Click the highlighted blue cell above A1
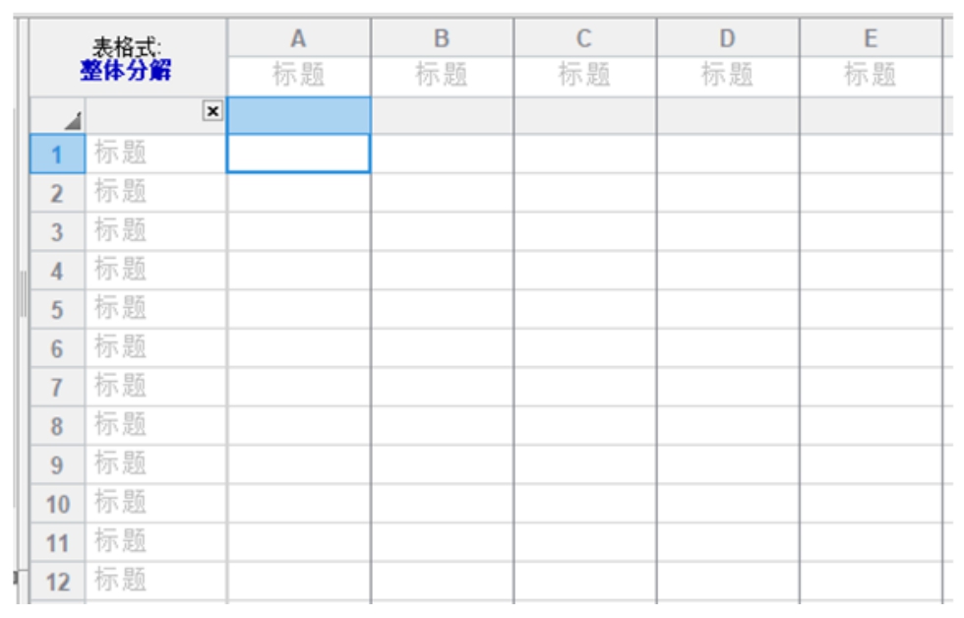Screen dimensions: 964x618 (x=299, y=115)
